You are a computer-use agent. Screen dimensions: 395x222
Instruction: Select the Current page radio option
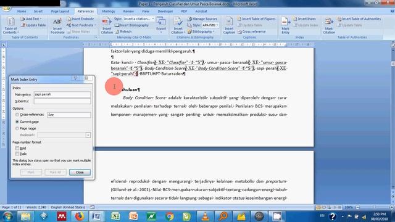point(17,121)
